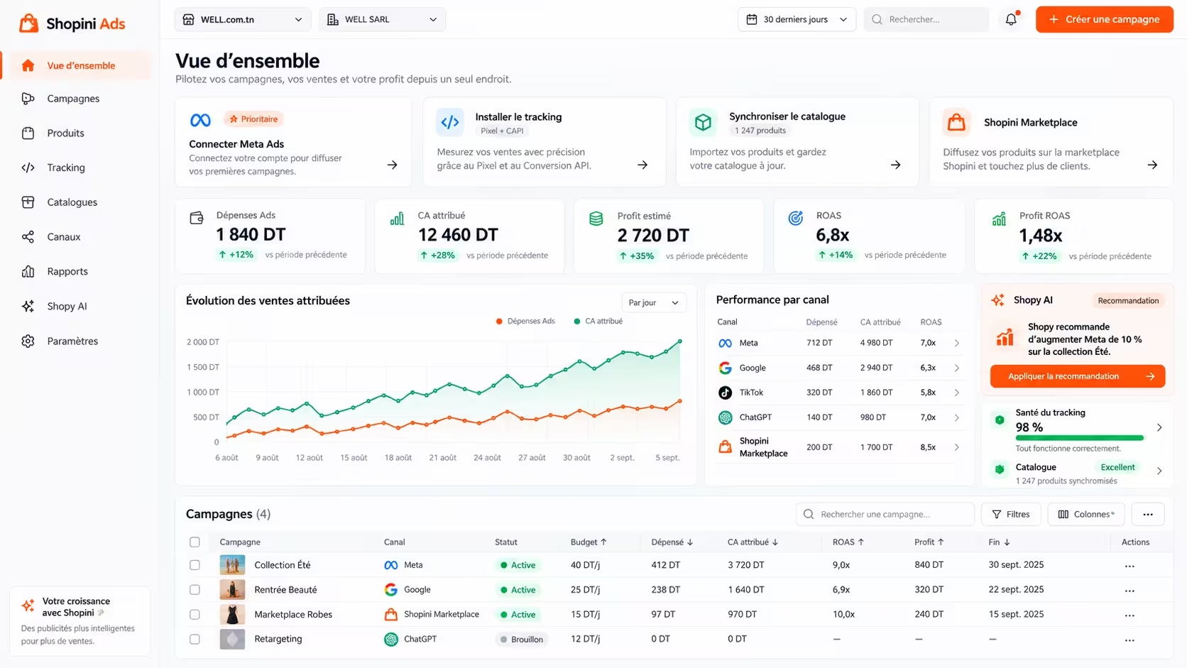Click the Google logo in Performance par canal
This screenshot has height=668, width=1187.
click(x=725, y=368)
